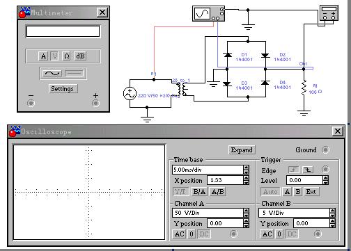
Task: Set Channel A coupling to 0
Action: tap(192, 234)
